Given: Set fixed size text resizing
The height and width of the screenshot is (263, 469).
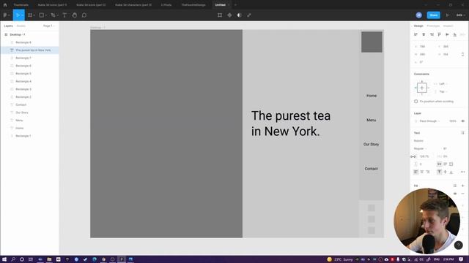Looking at the screenshot, I should (x=451, y=164).
